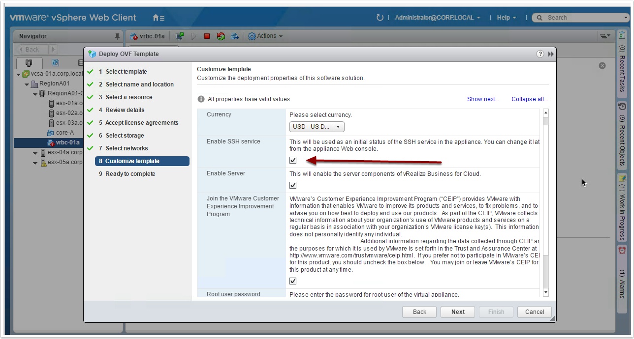Open the Currency USD dropdown
This screenshot has height=339, width=634.
click(x=317, y=127)
